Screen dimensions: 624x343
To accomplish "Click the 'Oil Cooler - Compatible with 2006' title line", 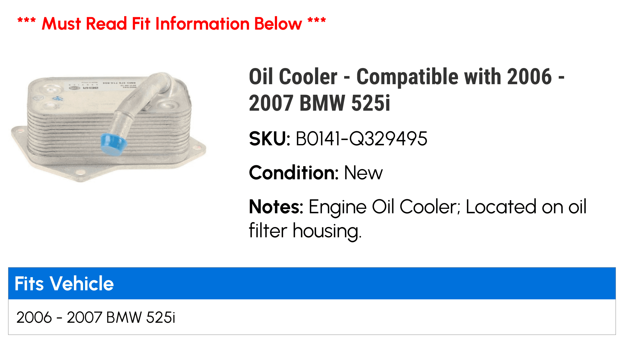I will pyautogui.click(x=406, y=77).
